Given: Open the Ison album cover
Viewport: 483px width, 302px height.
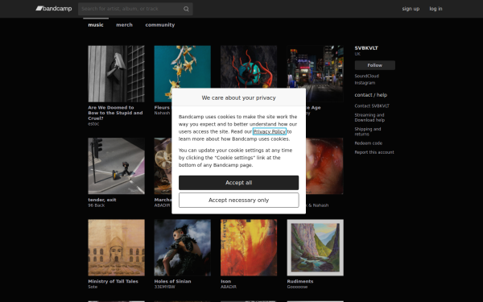Looking at the screenshot, I should point(249,247).
